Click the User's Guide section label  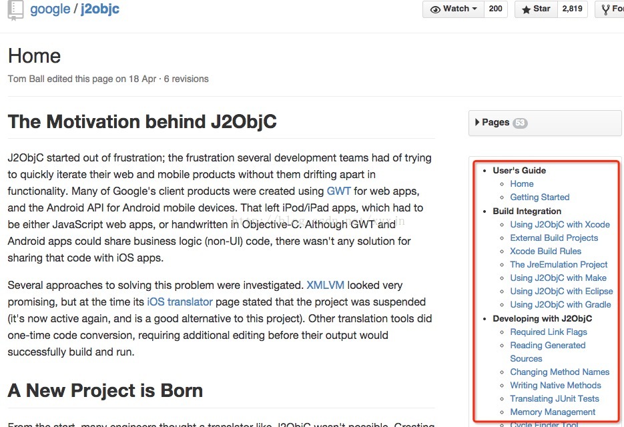point(519,170)
